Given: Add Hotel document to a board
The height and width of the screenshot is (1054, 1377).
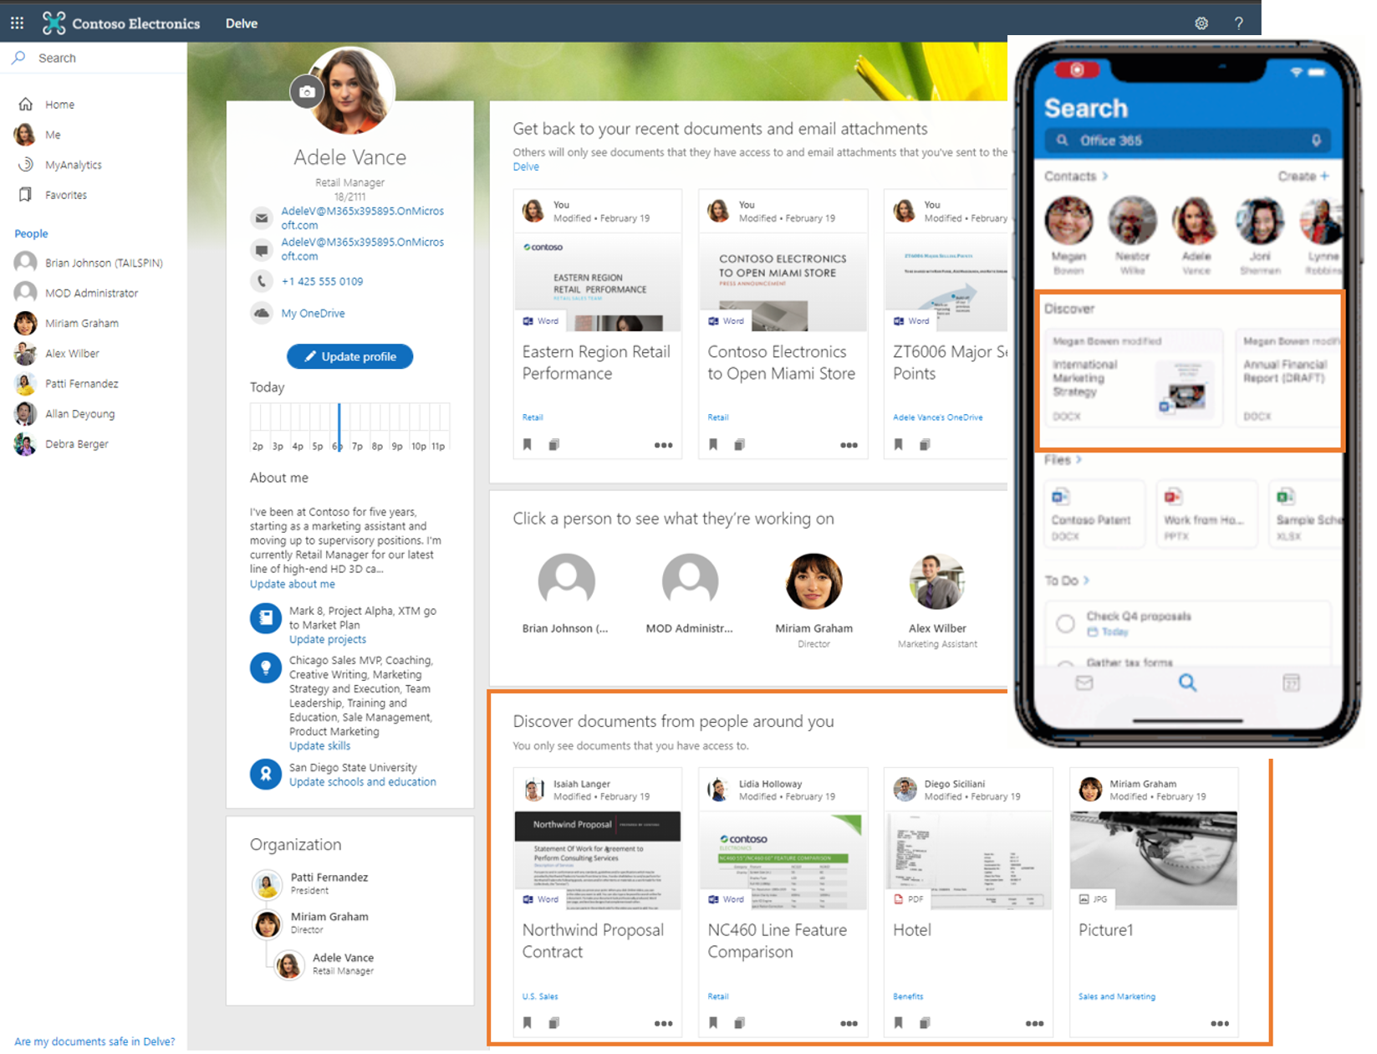Looking at the screenshot, I should [x=925, y=1023].
